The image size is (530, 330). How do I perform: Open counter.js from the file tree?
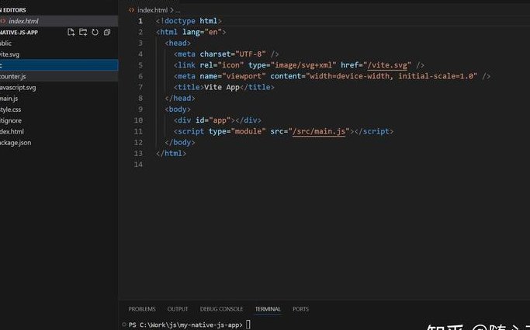(59, 76)
